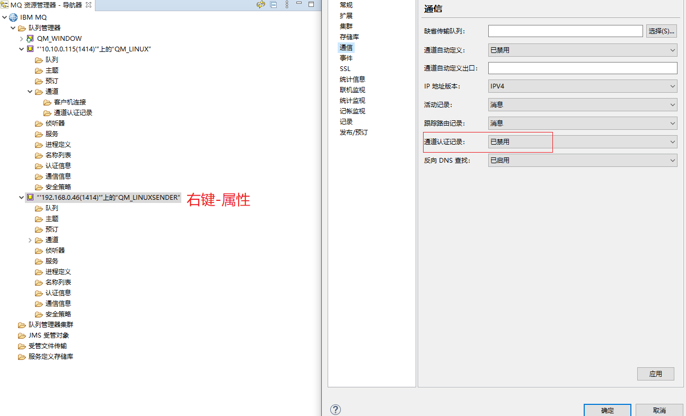686x416 pixels.
Task: Collapse the 队列管理器 tree node
Action: tap(13, 28)
